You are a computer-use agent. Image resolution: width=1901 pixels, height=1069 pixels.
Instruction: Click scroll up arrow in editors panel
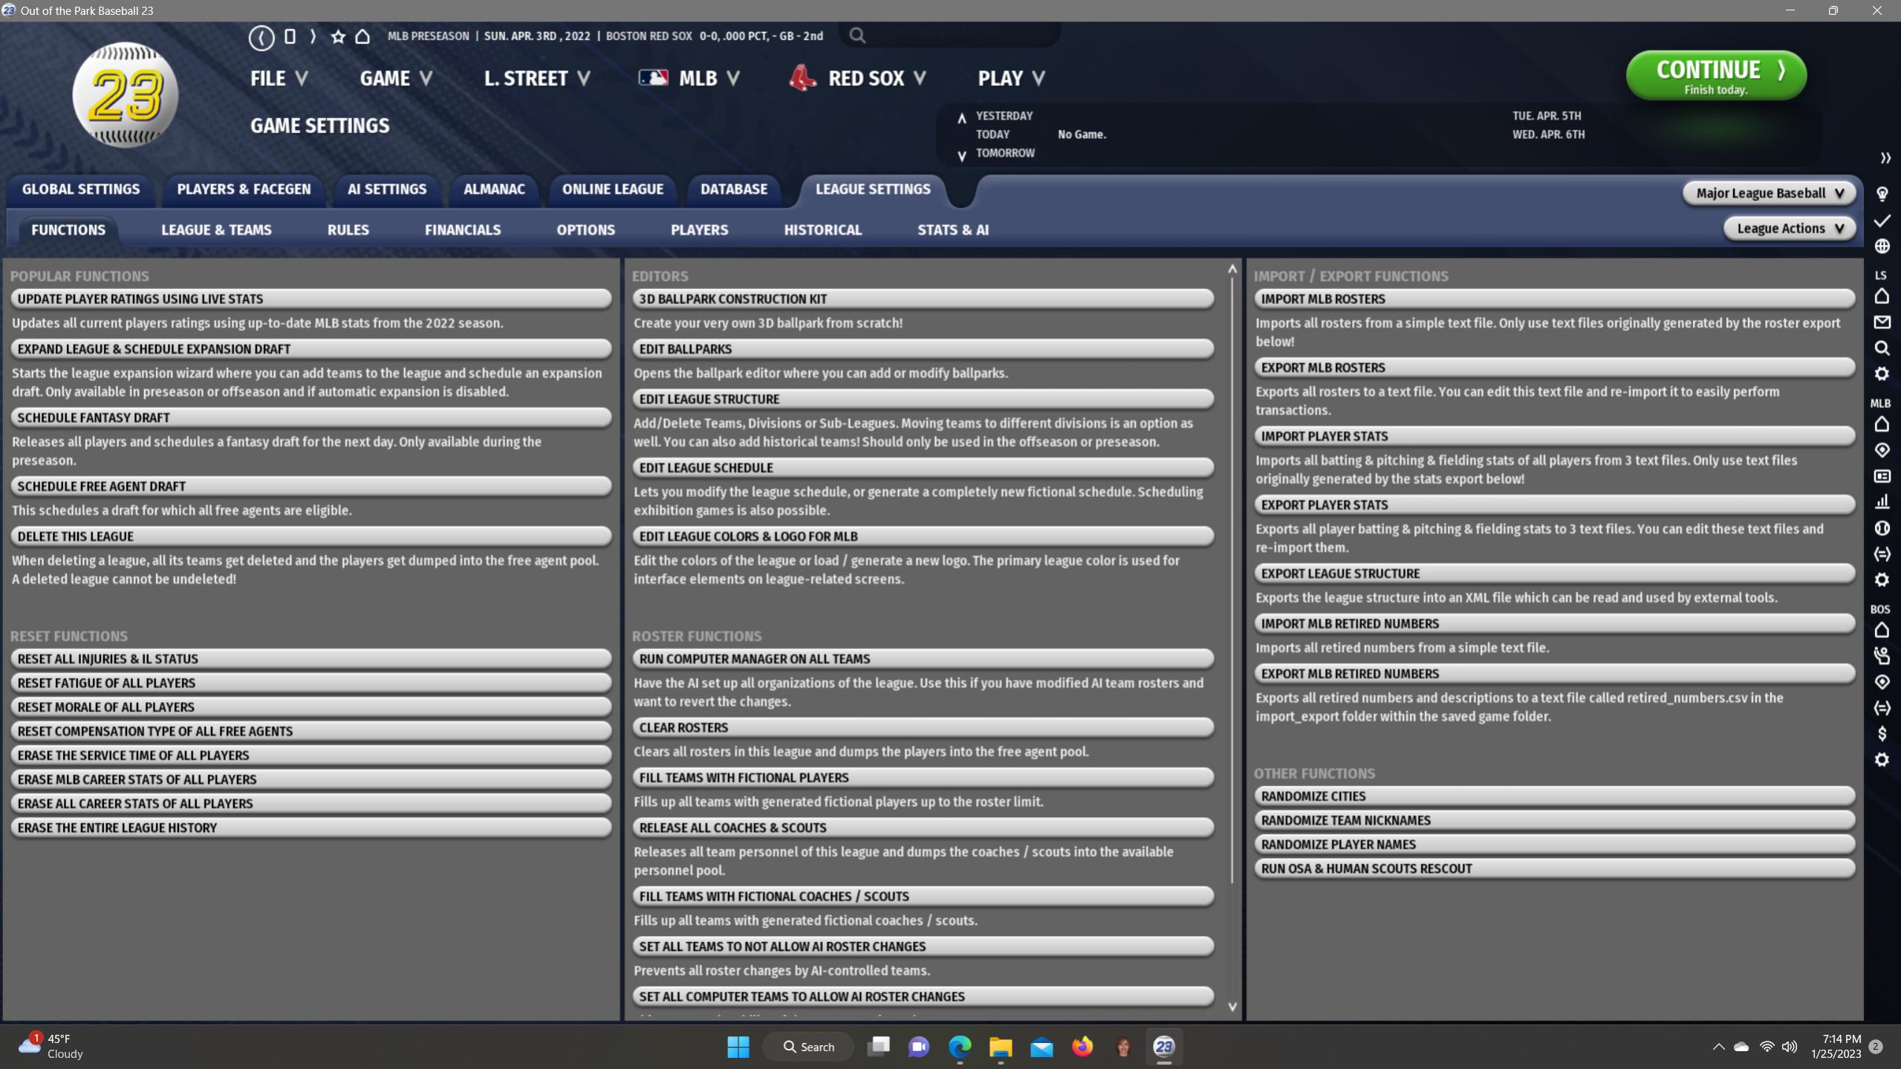click(1232, 269)
